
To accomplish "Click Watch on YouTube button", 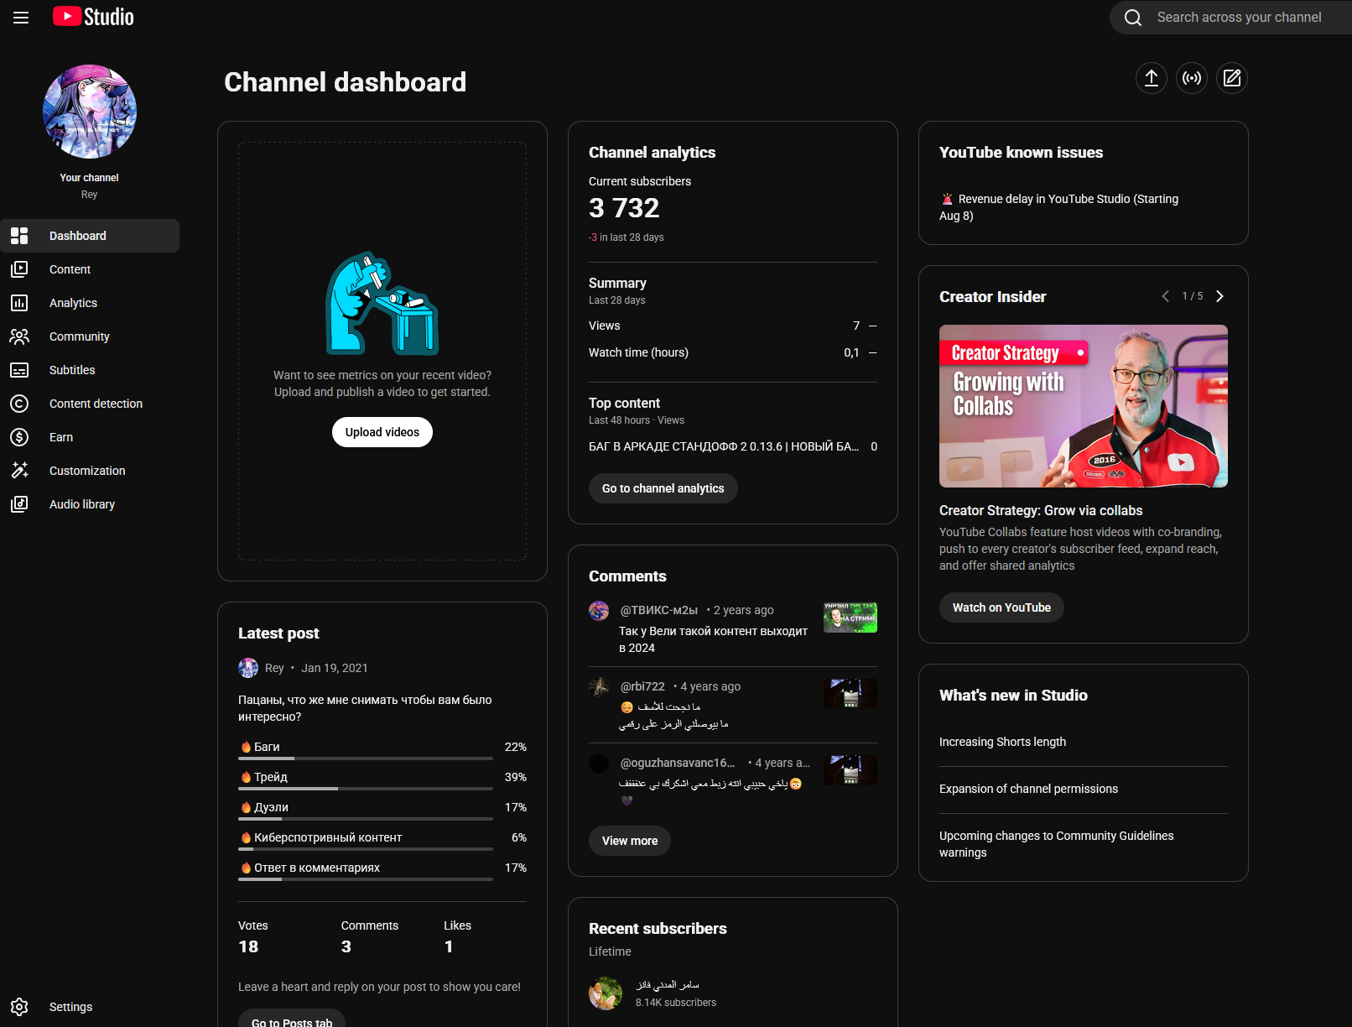I will pyautogui.click(x=1001, y=607).
